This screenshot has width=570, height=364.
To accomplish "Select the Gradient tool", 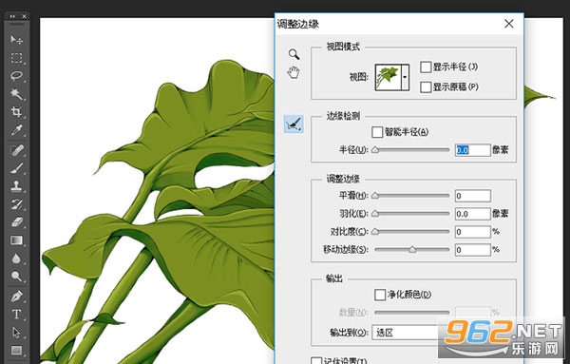I will click(16, 240).
